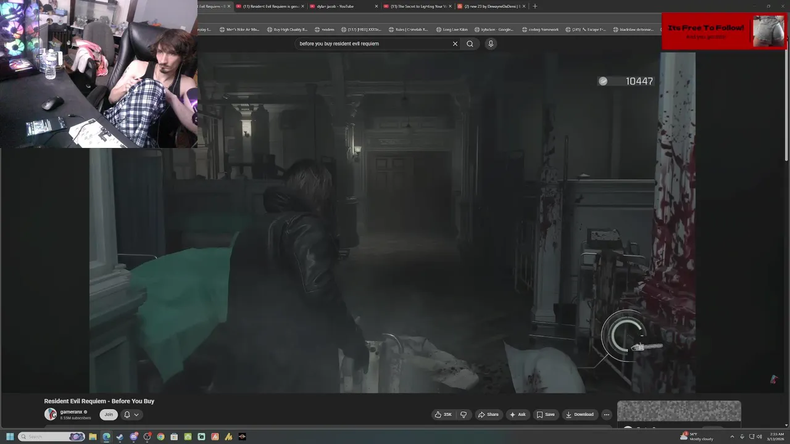Viewport: 790px width, 444px height.
Task: Open Discord from the taskbar
Action: (134, 437)
